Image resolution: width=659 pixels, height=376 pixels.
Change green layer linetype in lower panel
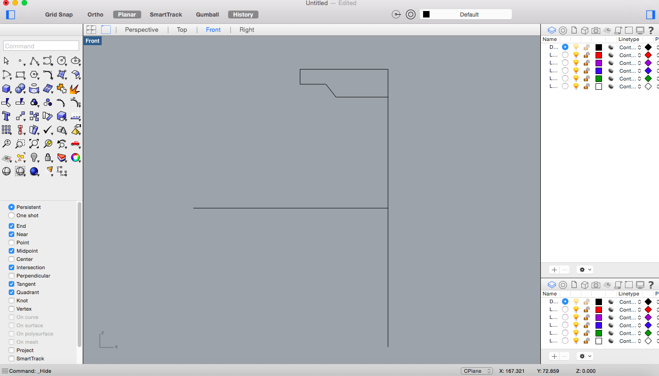tap(630, 333)
